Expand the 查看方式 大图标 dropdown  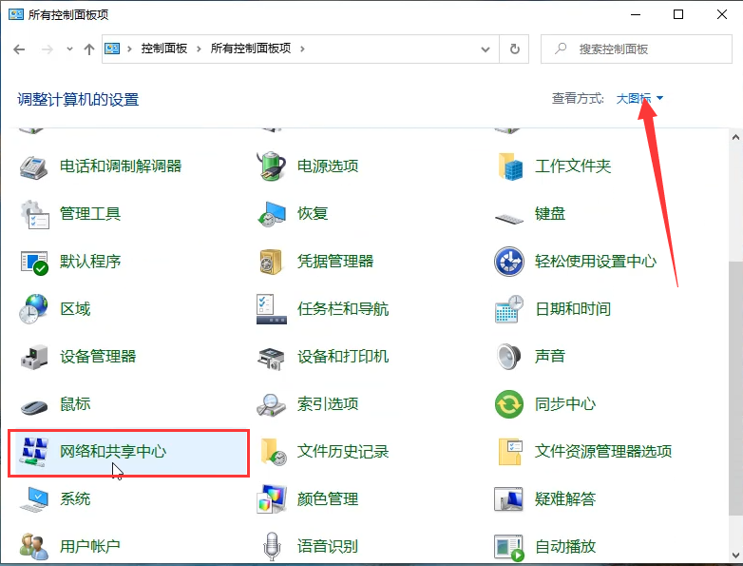639,99
